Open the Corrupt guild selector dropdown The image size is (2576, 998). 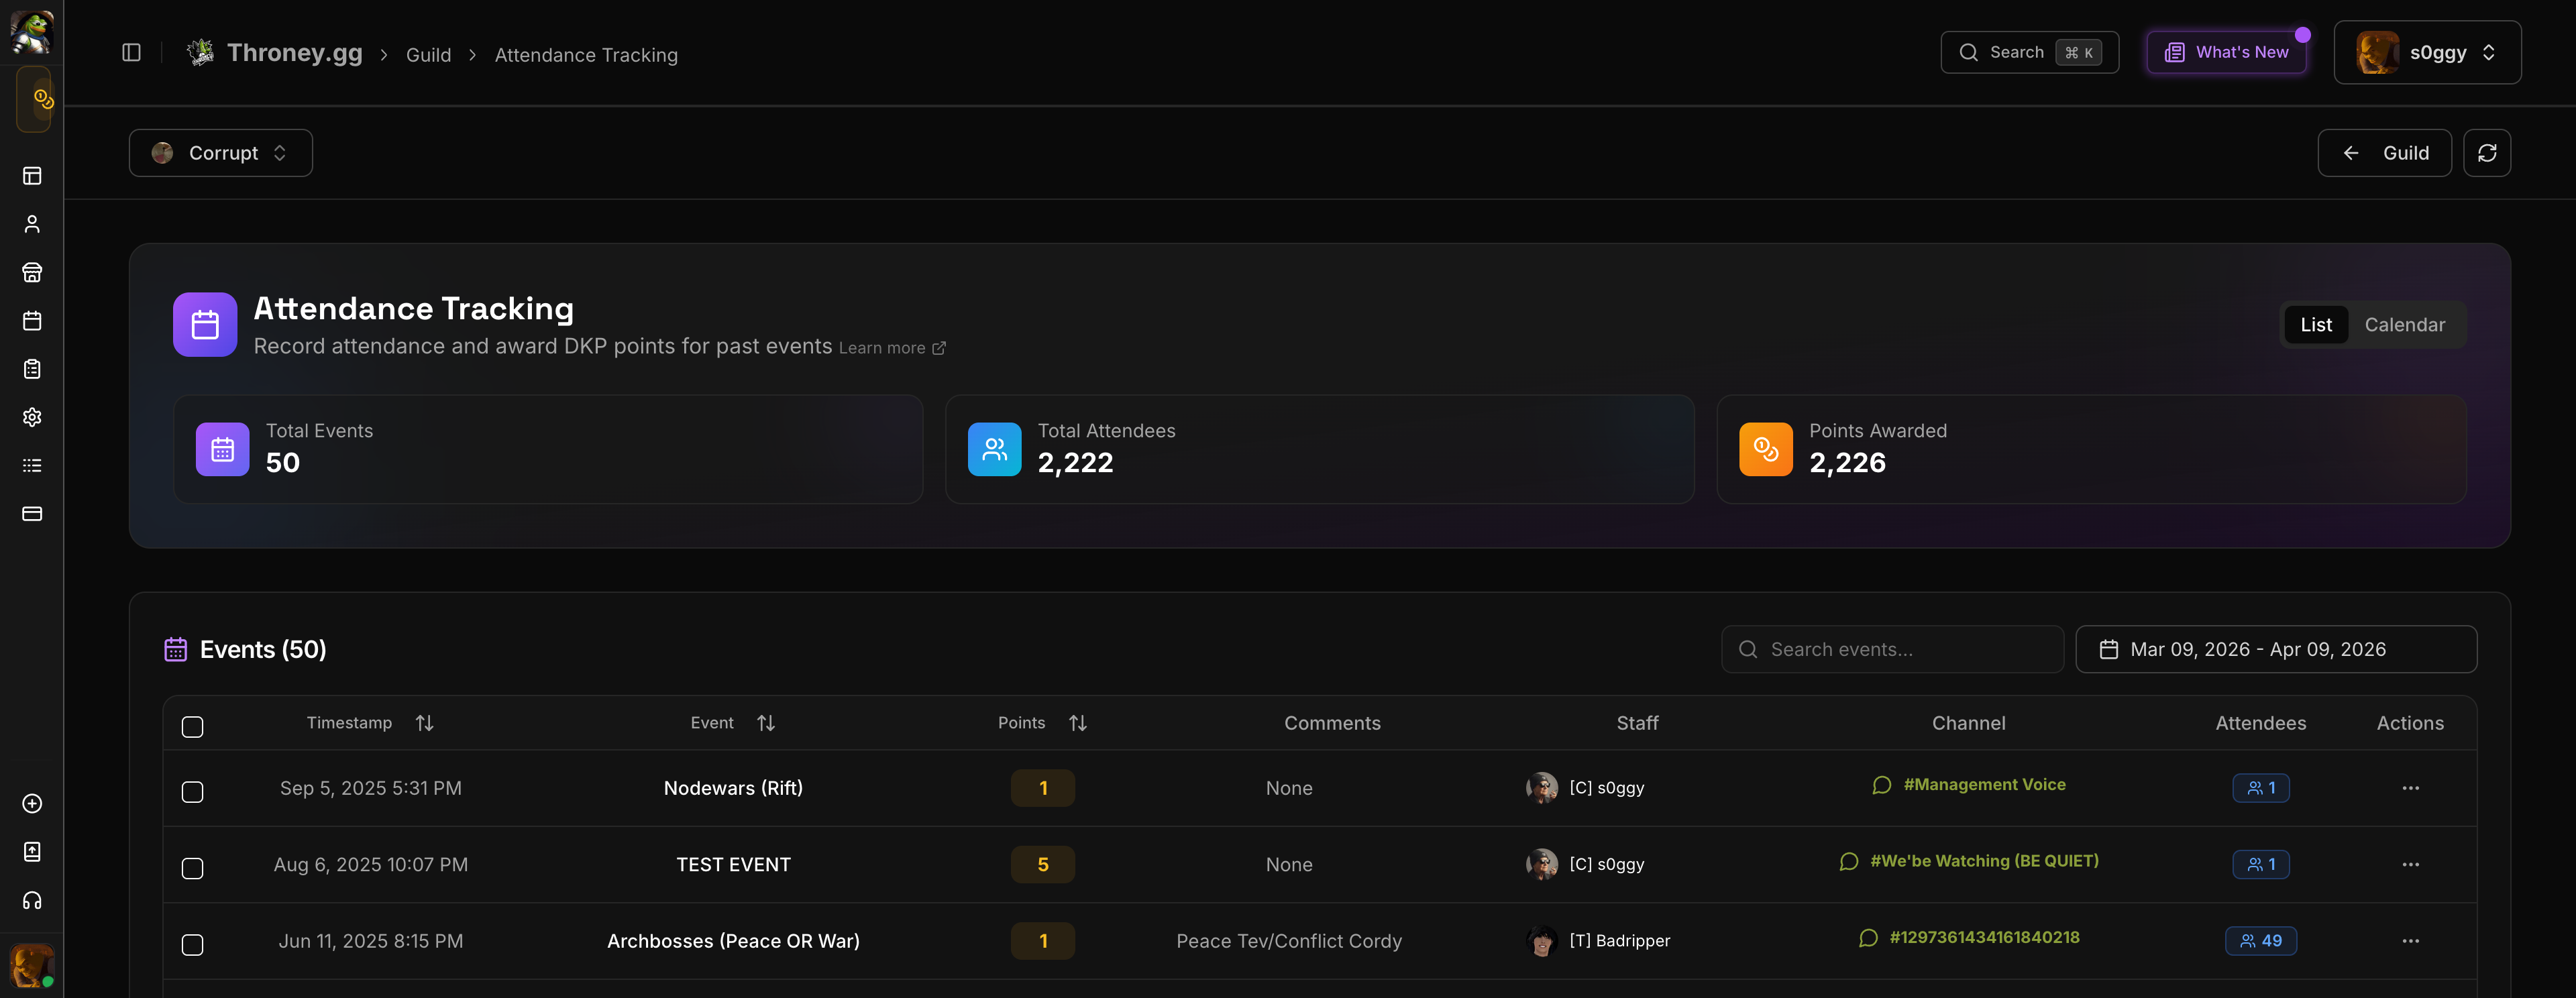220,153
